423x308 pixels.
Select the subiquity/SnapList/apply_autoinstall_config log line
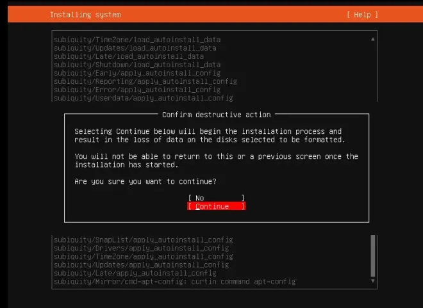144,240
